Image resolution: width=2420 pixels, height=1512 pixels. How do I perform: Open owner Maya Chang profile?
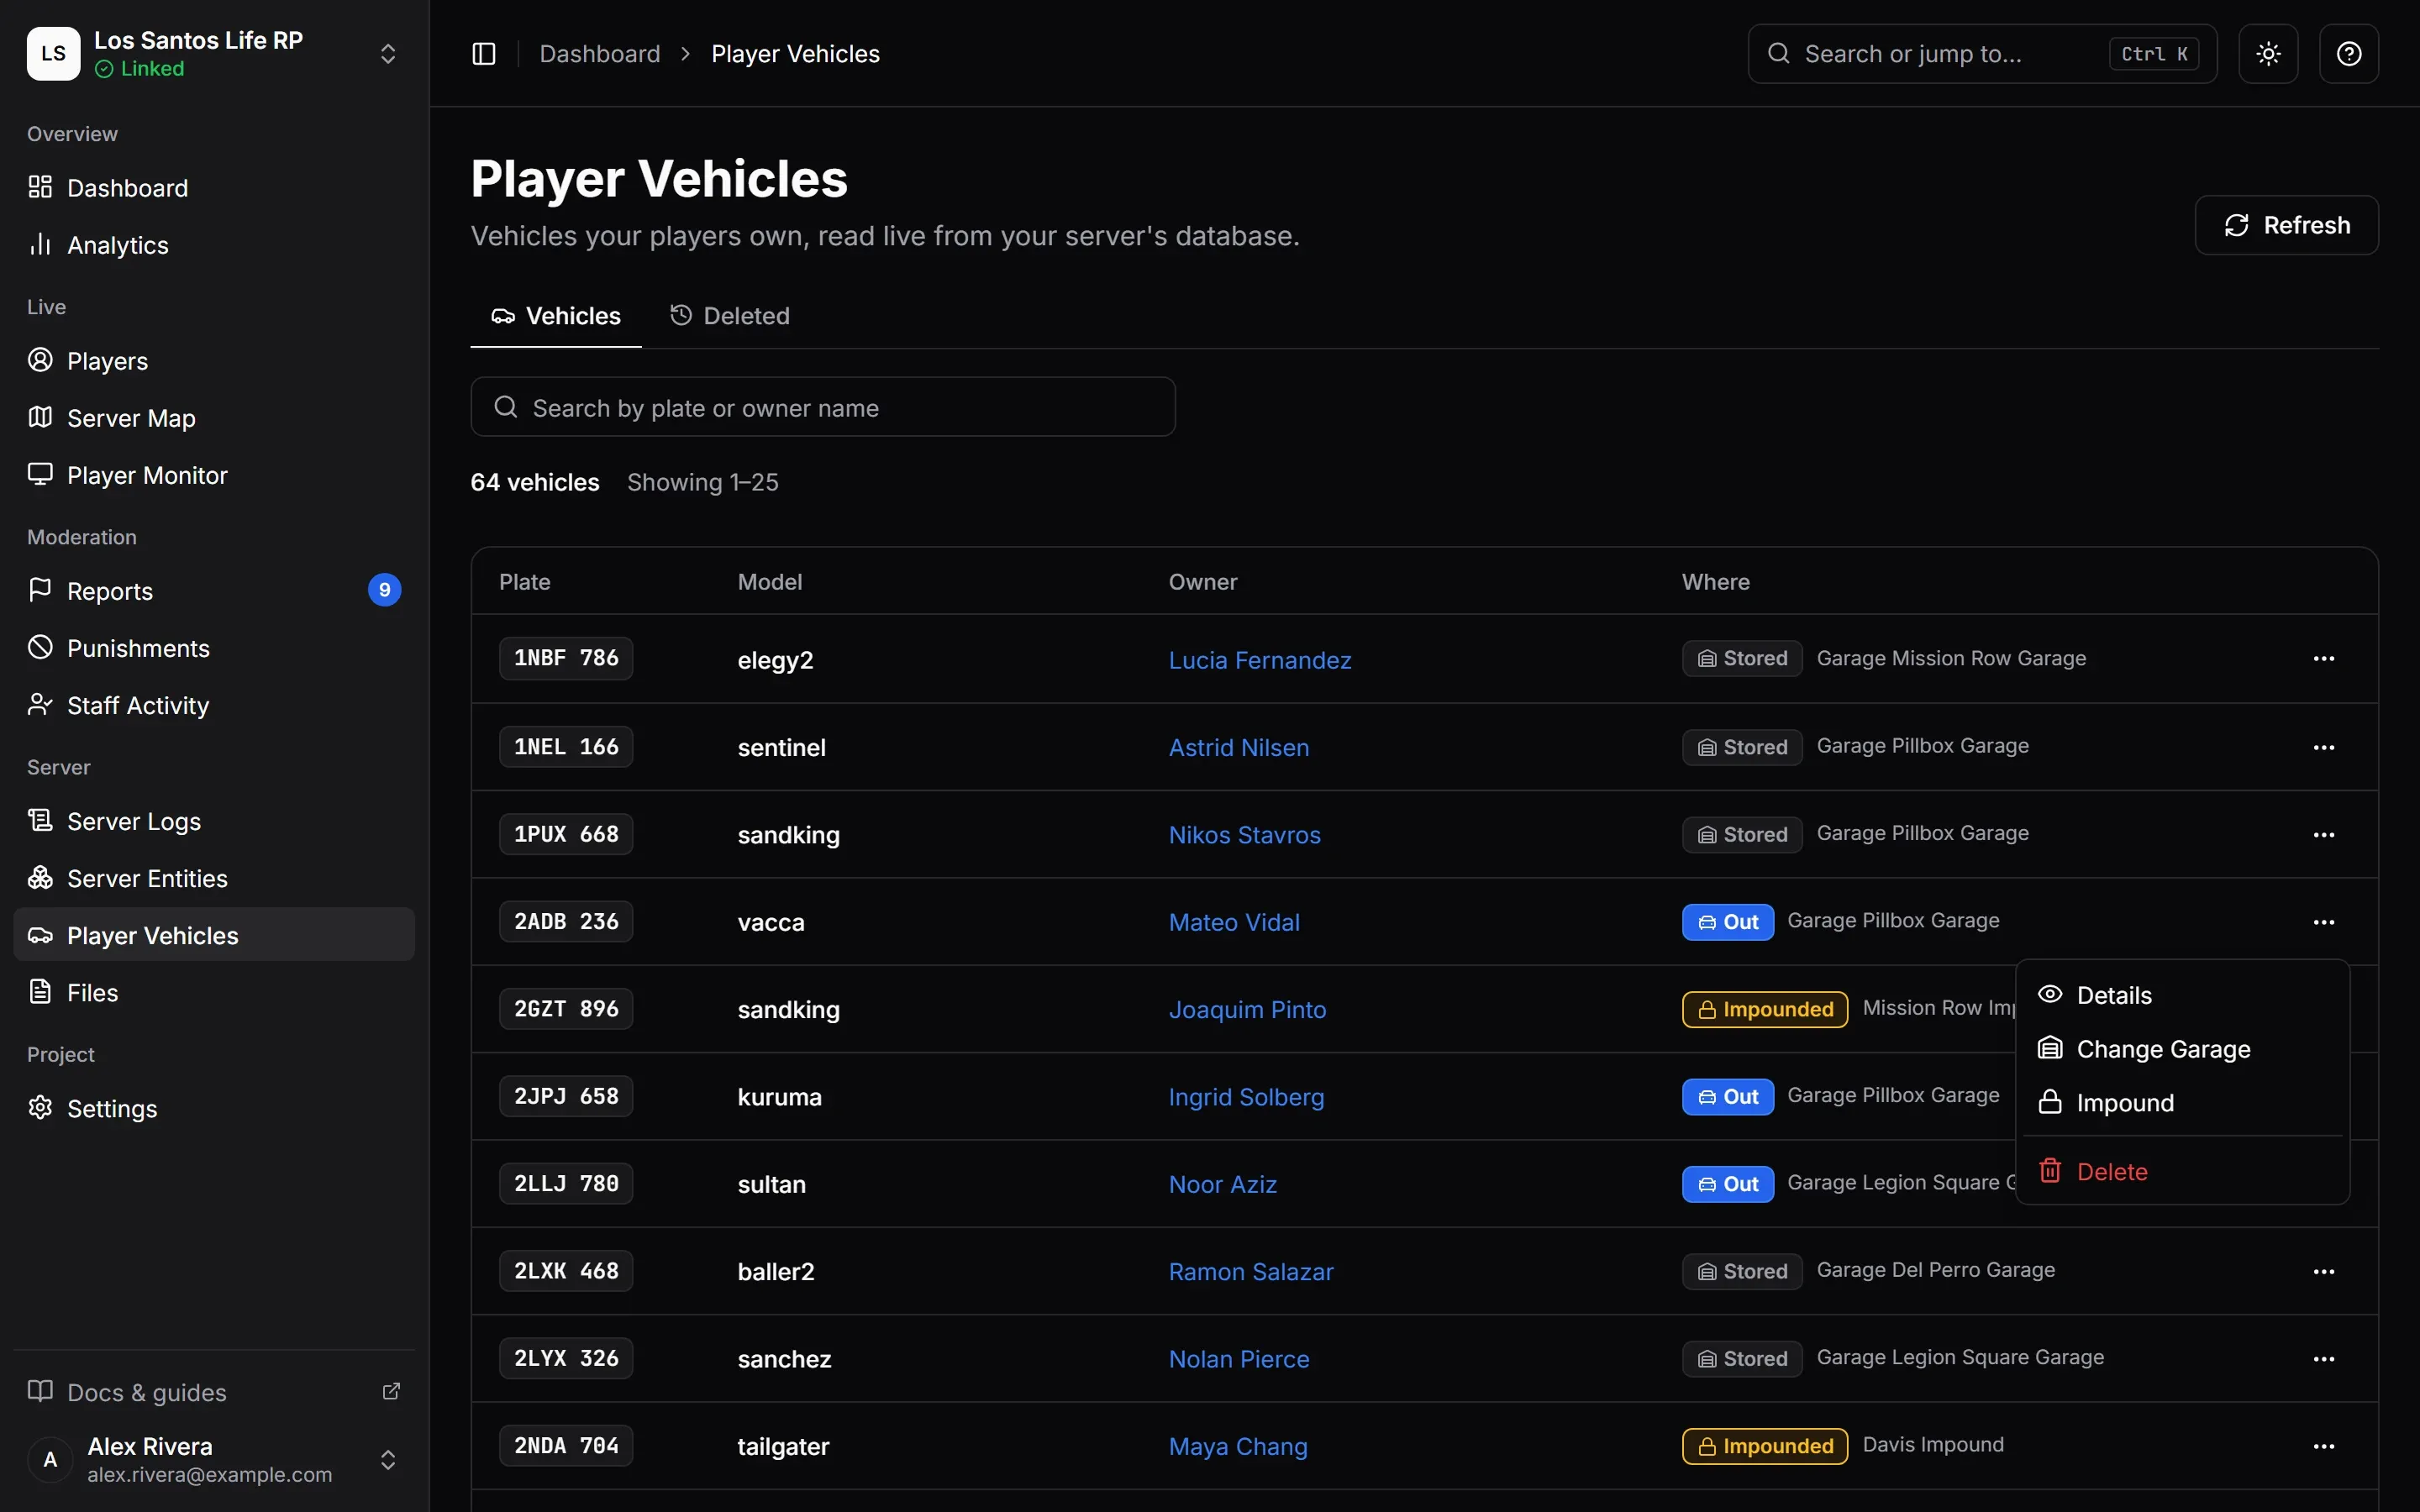point(1238,1447)
